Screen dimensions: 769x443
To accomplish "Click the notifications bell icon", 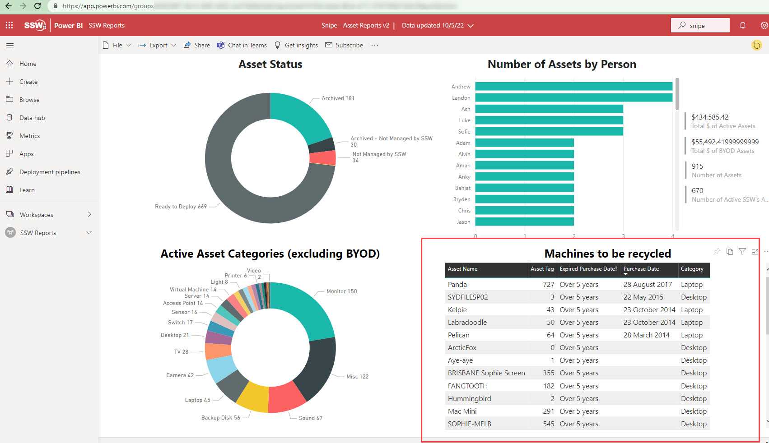I will point(742,25).
